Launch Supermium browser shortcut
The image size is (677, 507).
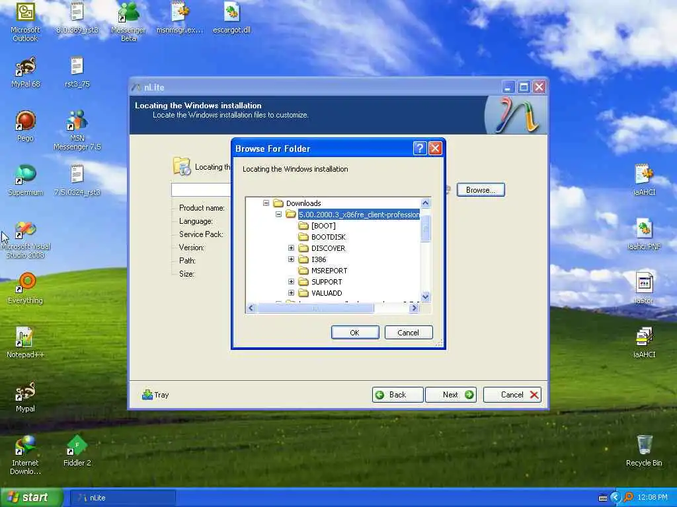(26, 181)
